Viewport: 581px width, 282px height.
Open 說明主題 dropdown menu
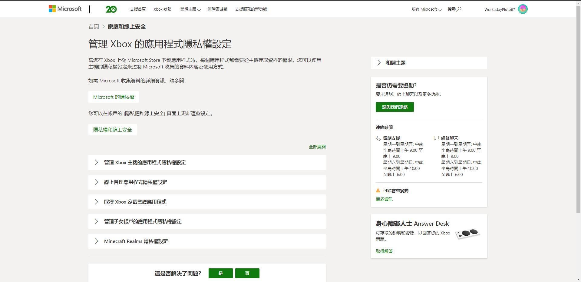[190, 9]
